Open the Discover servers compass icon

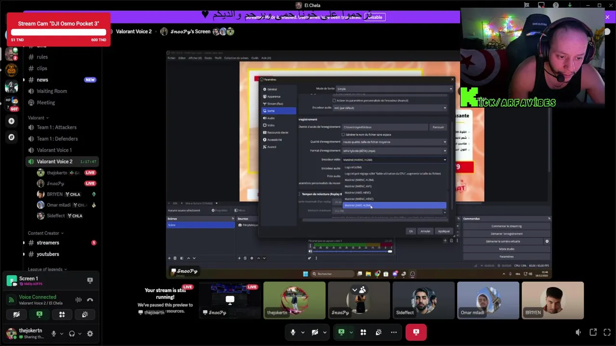[x=12, y=137]
